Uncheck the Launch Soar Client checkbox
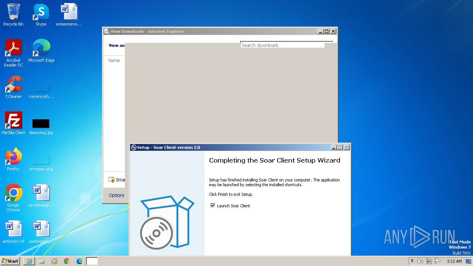This screenshot has width=473, height=266. [x=213, y=205]
